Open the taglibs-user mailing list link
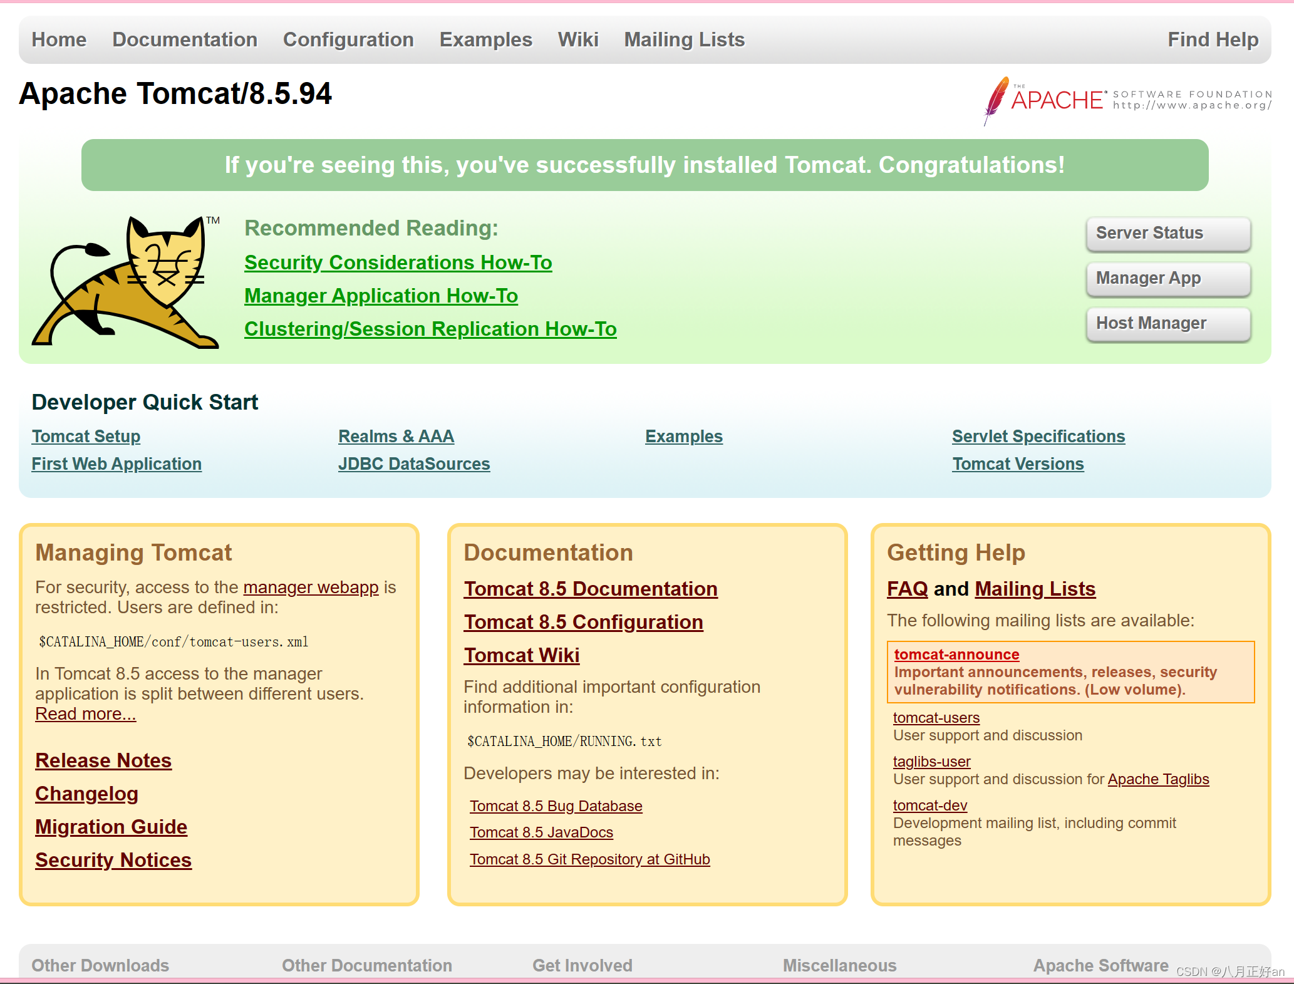Screen dimensions: 1294x984 coord(931,762)
